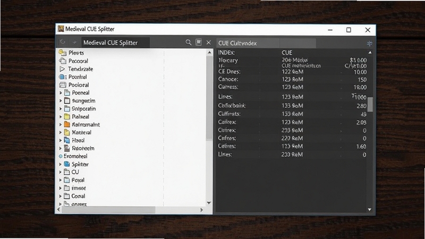Click the Medieval CUE Splitter app icon in title bar
Viewport: 425px width, 239px height.
[x=61, y=29]
